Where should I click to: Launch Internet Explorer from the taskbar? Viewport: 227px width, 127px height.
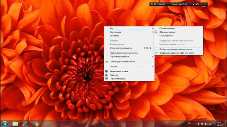(x=26, y=124)
